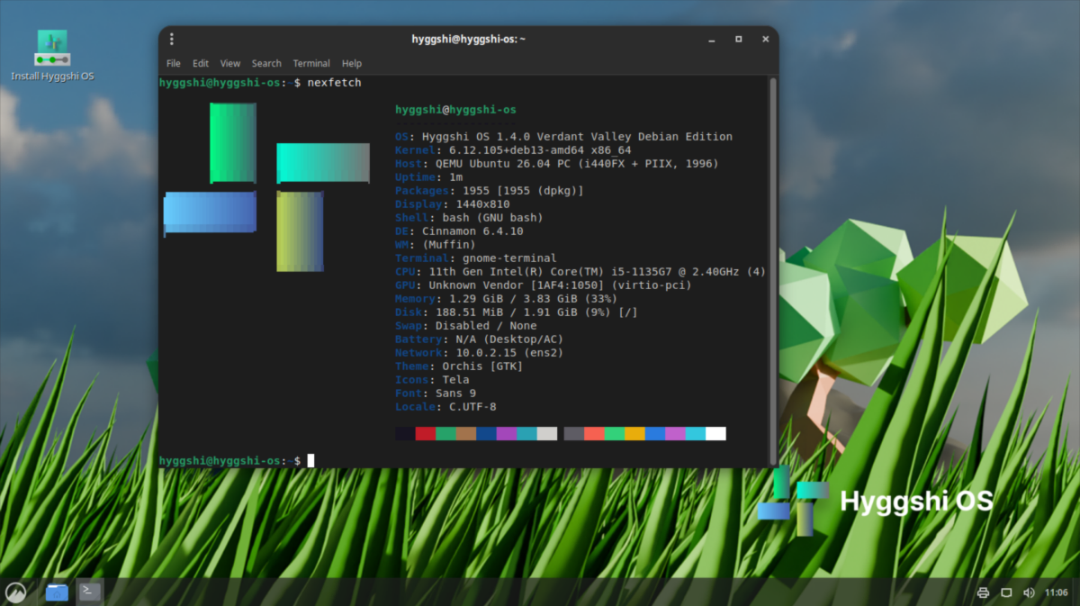This screenshot has width=1080, height=606.
Task: Click the DE value 'Cinnamon 6.4.10'
Action: pyautogui.click(x=472, y=231)
